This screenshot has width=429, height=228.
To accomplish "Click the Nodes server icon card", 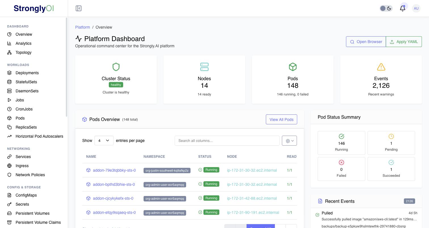I will [204, 67].
